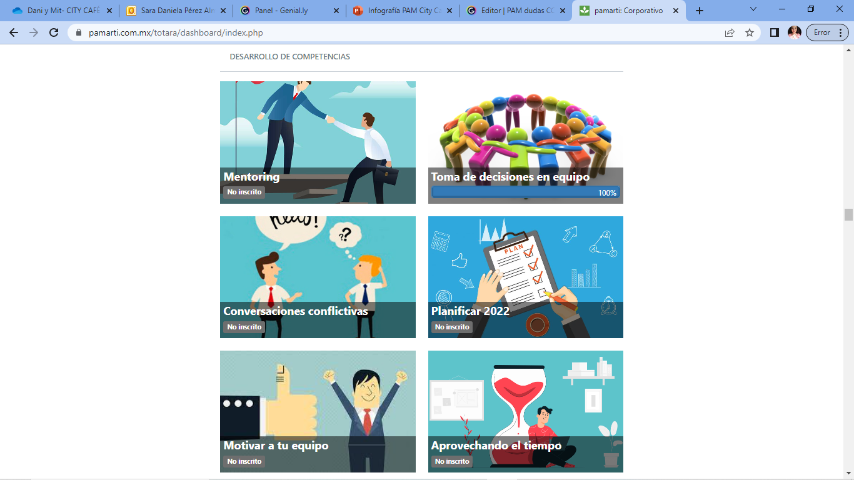
Task: Open the user profile avatar
Action: pos(795,32)
